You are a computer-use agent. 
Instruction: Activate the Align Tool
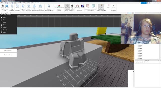[34, 7]
